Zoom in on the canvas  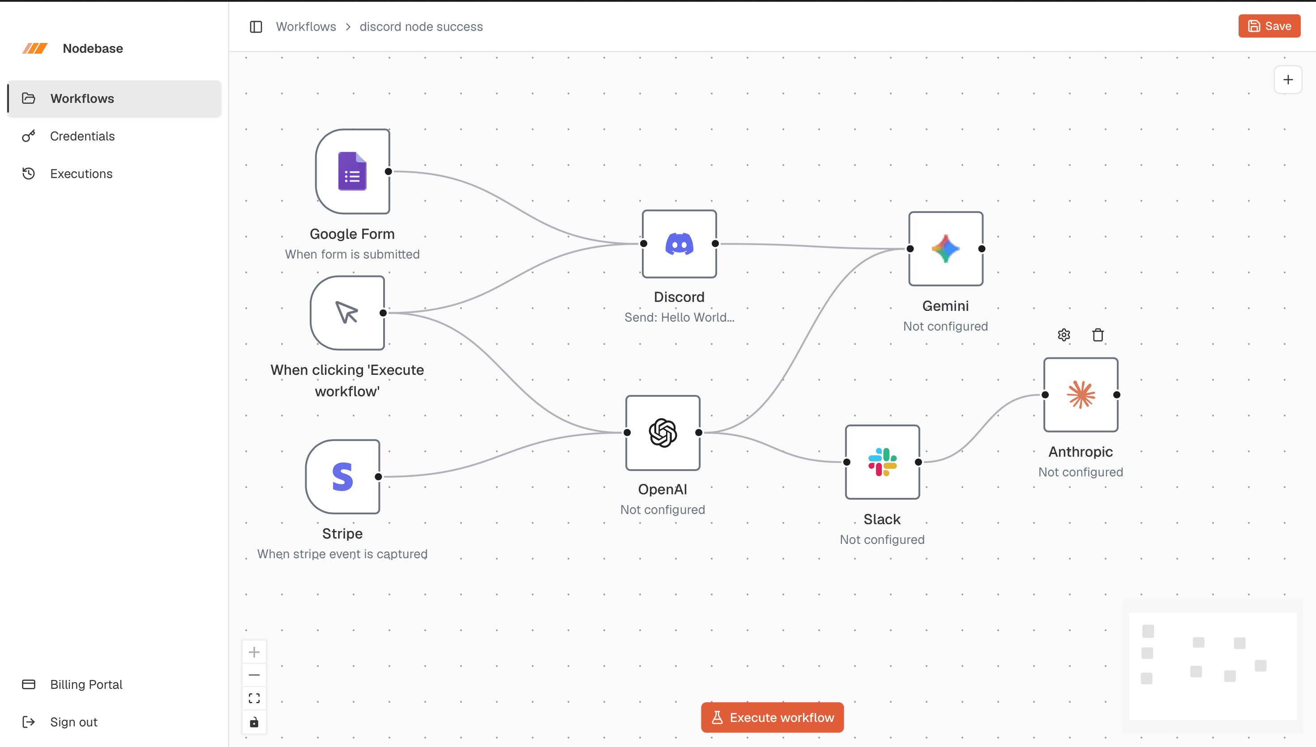click(x=254, y=652)
